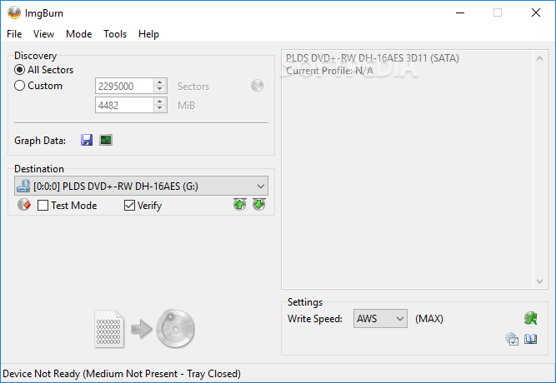Open the Tools menu
The width and height of the screenshot is (556, 383).
coord(115,34)
